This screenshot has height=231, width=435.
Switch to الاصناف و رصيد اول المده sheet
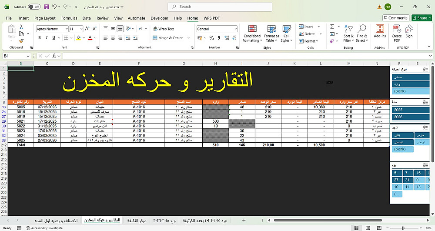click(56, 221)
